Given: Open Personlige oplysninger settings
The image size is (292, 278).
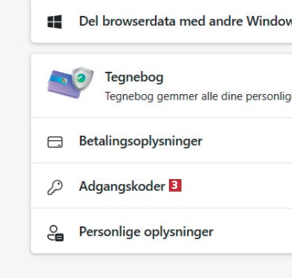Looking at the screenshot, I should [x=146, y=232].
